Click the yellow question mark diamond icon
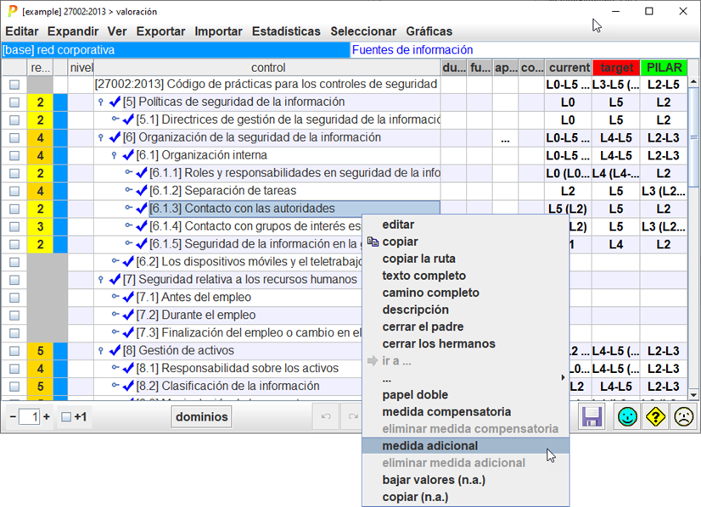 coord(655,416)
